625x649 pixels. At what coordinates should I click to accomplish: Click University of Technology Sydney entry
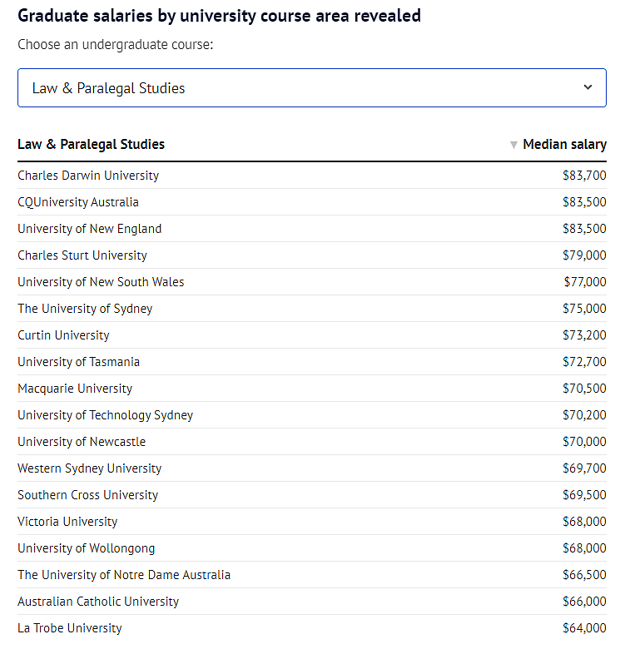point(105,415)
